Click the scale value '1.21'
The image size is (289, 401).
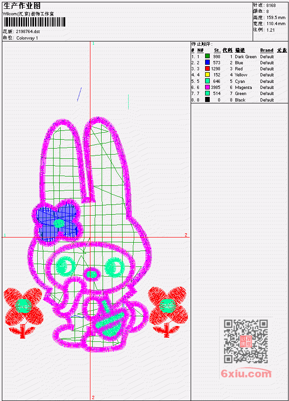pos(270,30)
